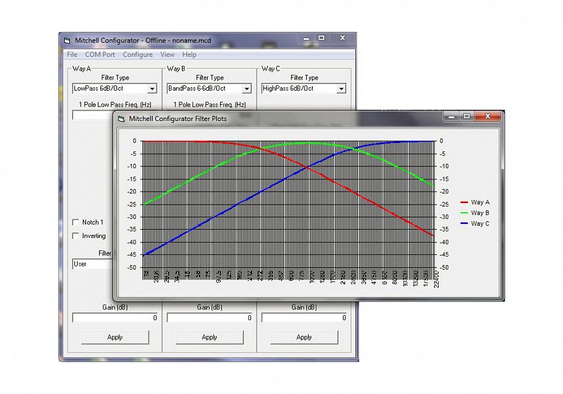Viewport: 563px width, 394px height.
Task: Minimize the Filter Plots window
Action: [452, 116]
